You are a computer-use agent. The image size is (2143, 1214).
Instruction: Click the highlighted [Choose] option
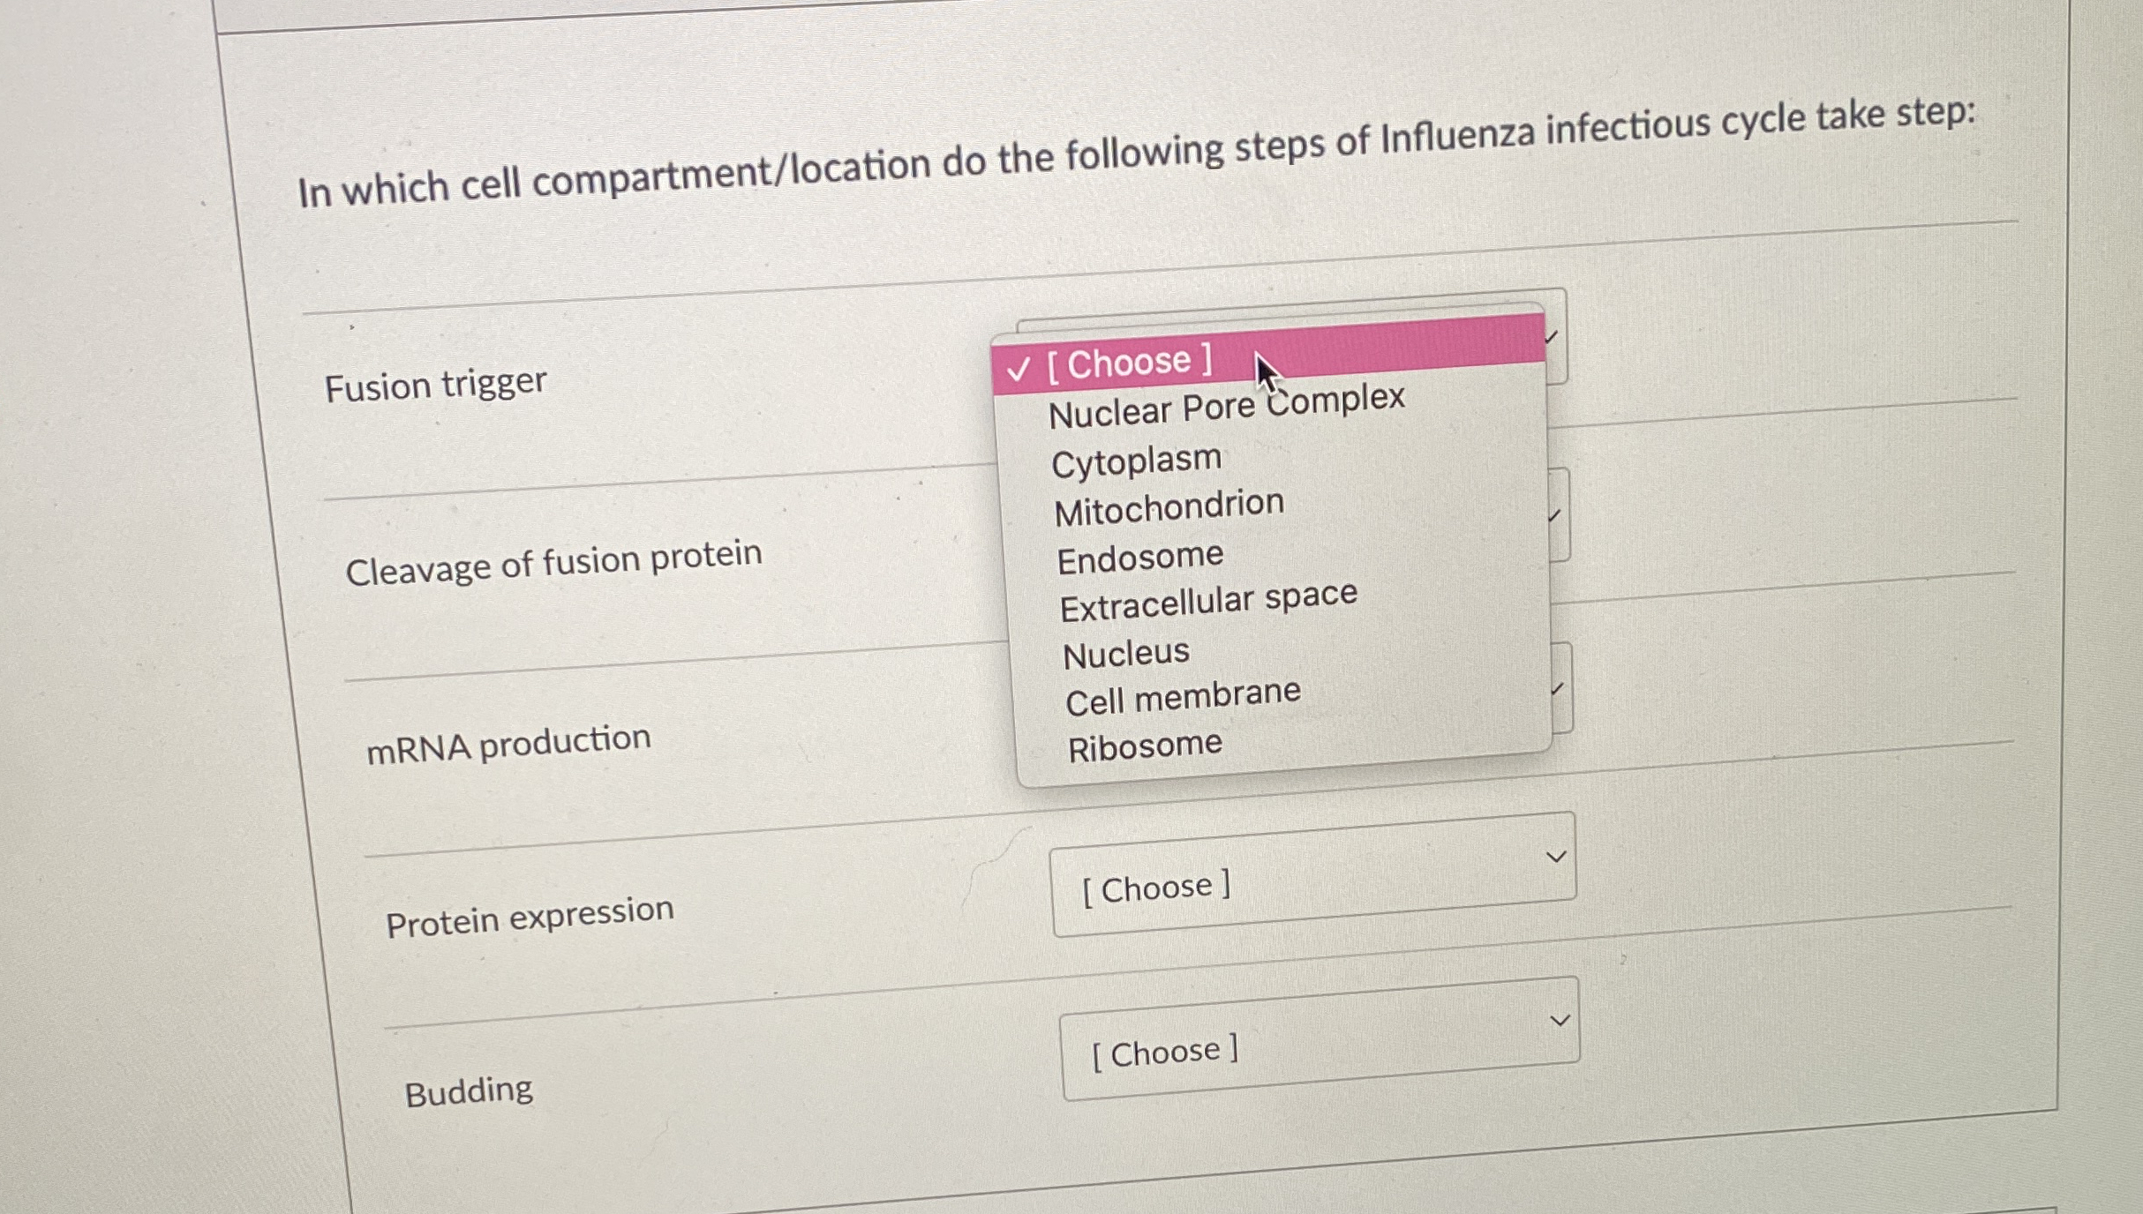coord(1132,362)
